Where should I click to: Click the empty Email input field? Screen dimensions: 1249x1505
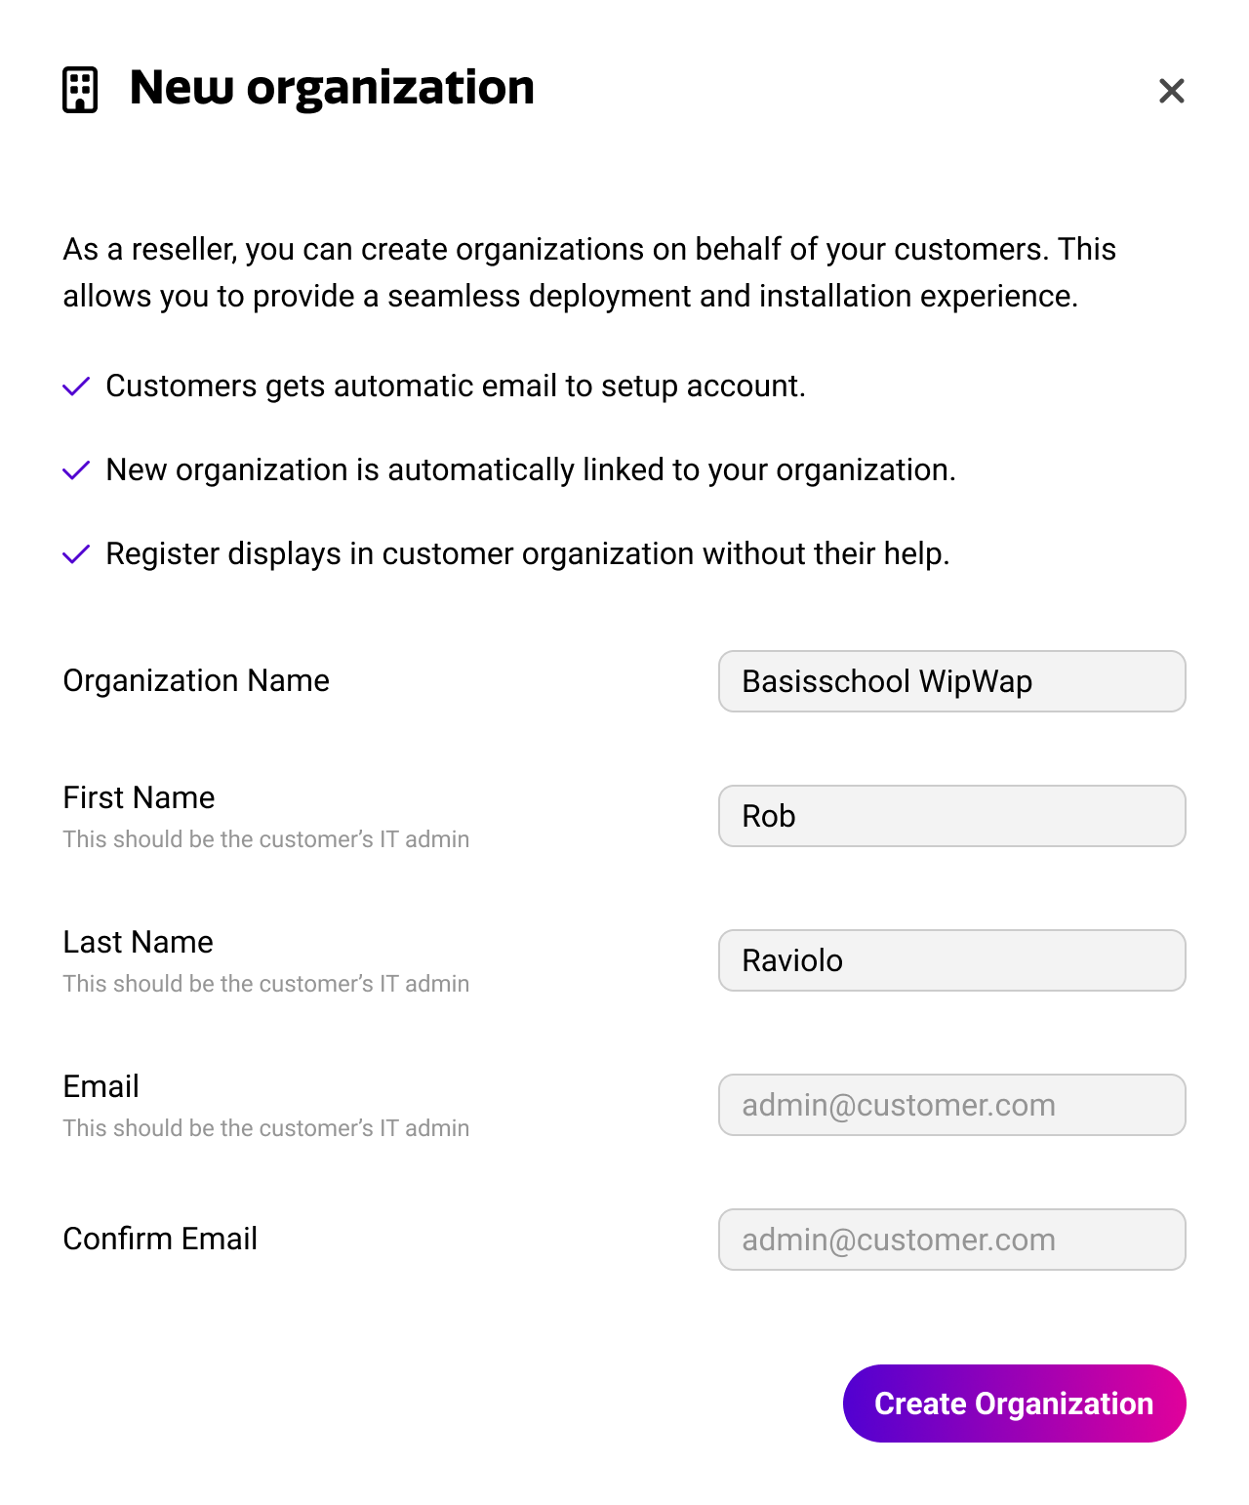point(951,1105)
